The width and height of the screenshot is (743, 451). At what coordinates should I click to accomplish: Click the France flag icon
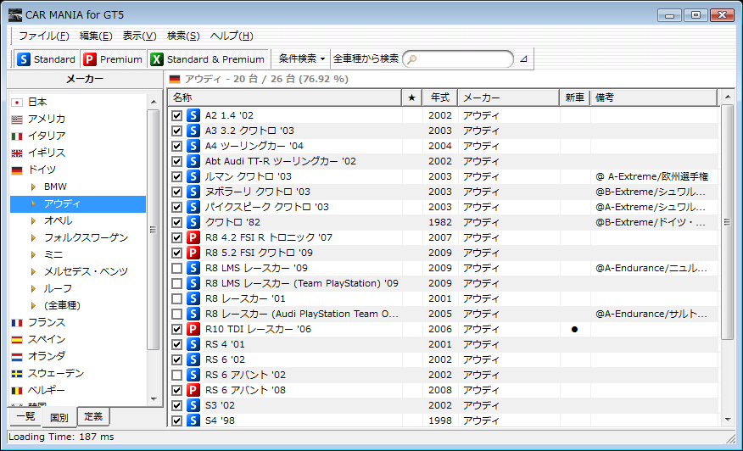[17, 323]
